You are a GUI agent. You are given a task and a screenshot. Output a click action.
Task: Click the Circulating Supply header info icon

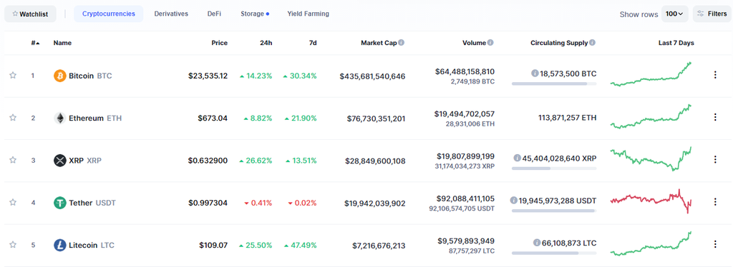pos(592,42)
